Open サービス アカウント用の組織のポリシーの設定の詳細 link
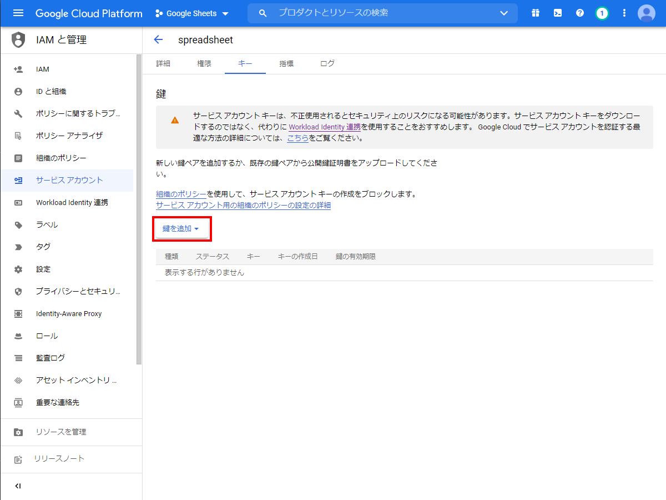The image size is (666, 500). click(243, 206)
